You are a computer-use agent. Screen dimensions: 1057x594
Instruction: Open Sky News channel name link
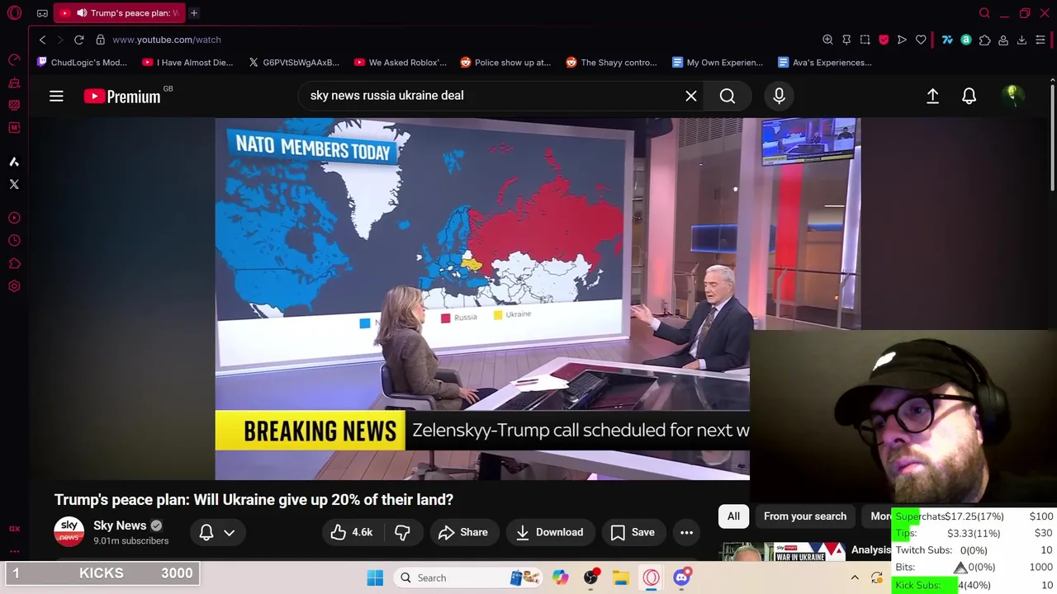pyautogui.click(x=120, y=526)
